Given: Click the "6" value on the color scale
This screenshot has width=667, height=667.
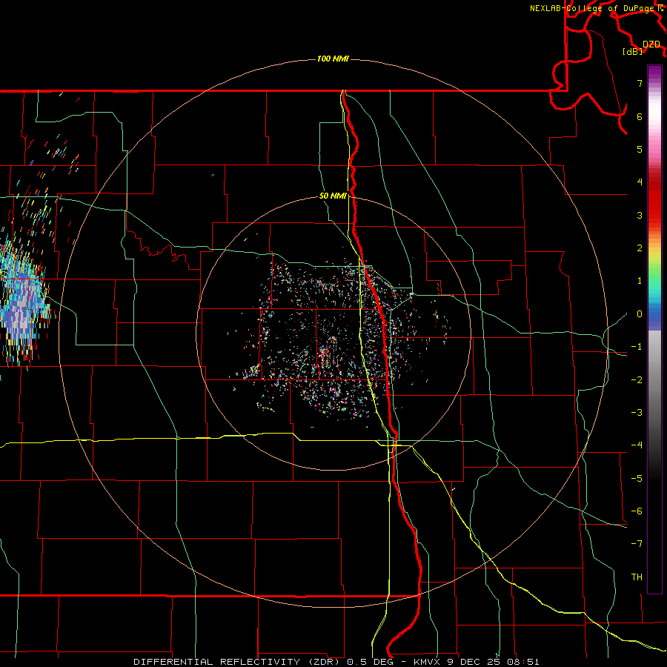Looking at the screenshot, I should click(x=640, y=116).
